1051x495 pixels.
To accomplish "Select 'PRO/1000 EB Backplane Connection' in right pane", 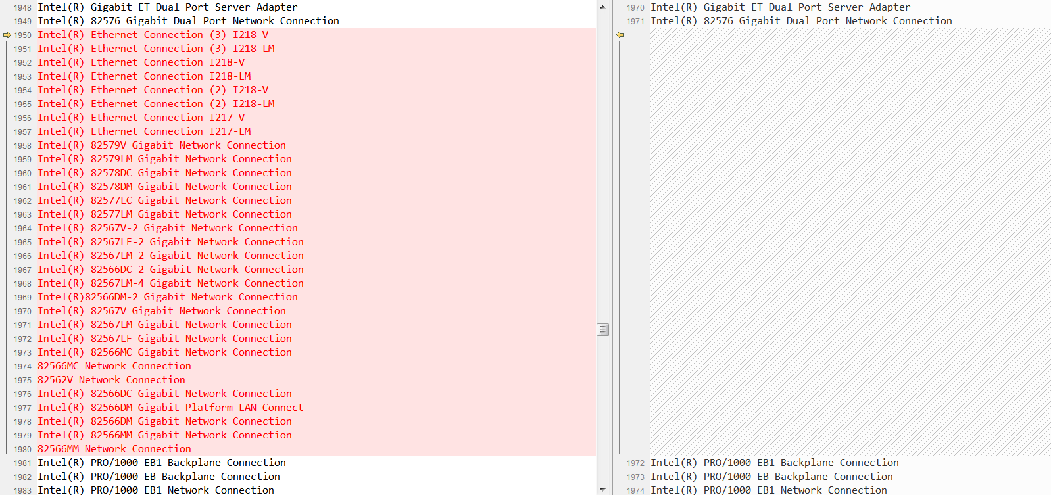I will (771, 477).
